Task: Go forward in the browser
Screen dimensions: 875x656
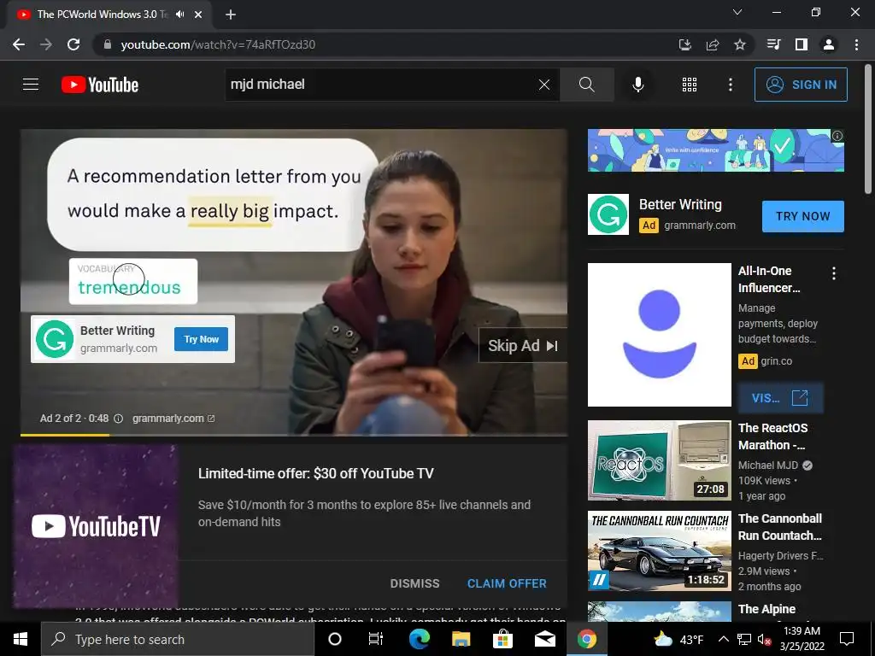Action: pyautogui.click(x=46, y=44)
